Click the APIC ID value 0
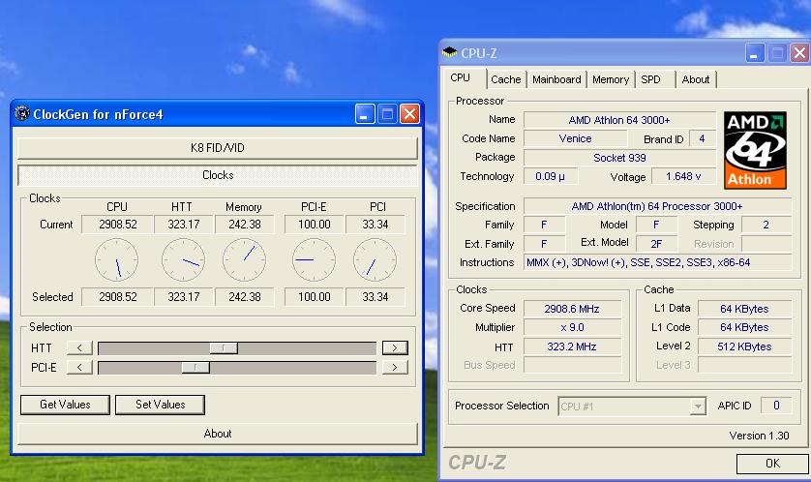811x482 pixels. tap(776, 406)
